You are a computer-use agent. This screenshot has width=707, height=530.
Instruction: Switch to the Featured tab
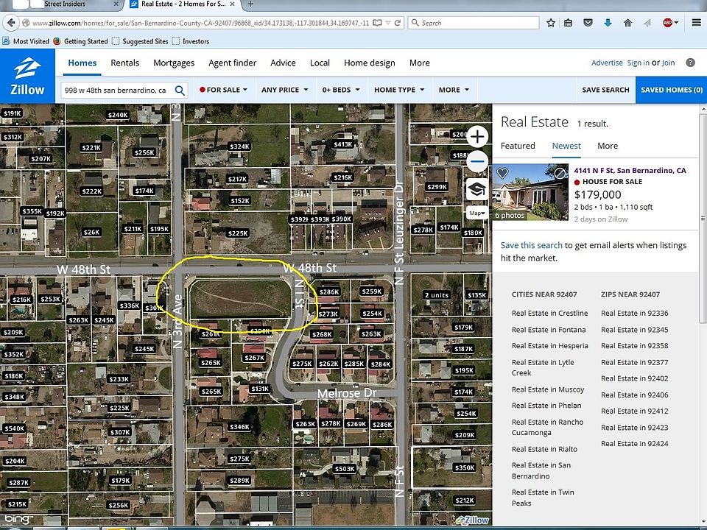(518, 146)
